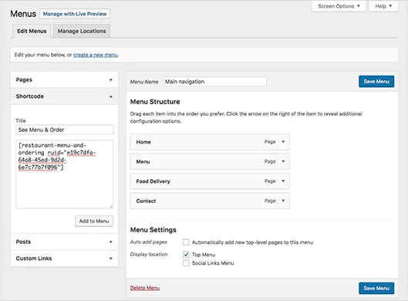
Task: Open the Help dropdown
Action: point(383,6)
